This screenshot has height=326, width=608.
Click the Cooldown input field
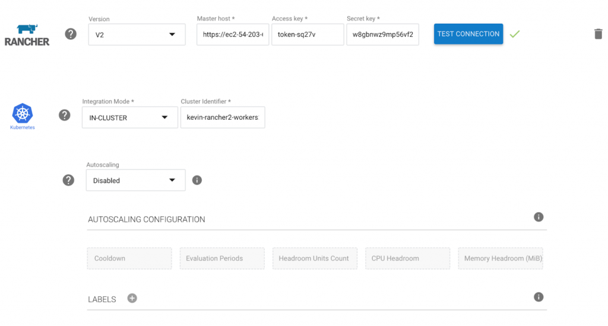click(129, 258)
